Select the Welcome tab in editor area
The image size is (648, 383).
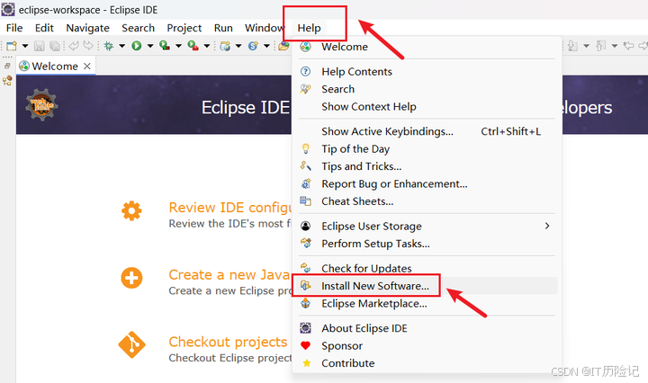tap(55, 66)
